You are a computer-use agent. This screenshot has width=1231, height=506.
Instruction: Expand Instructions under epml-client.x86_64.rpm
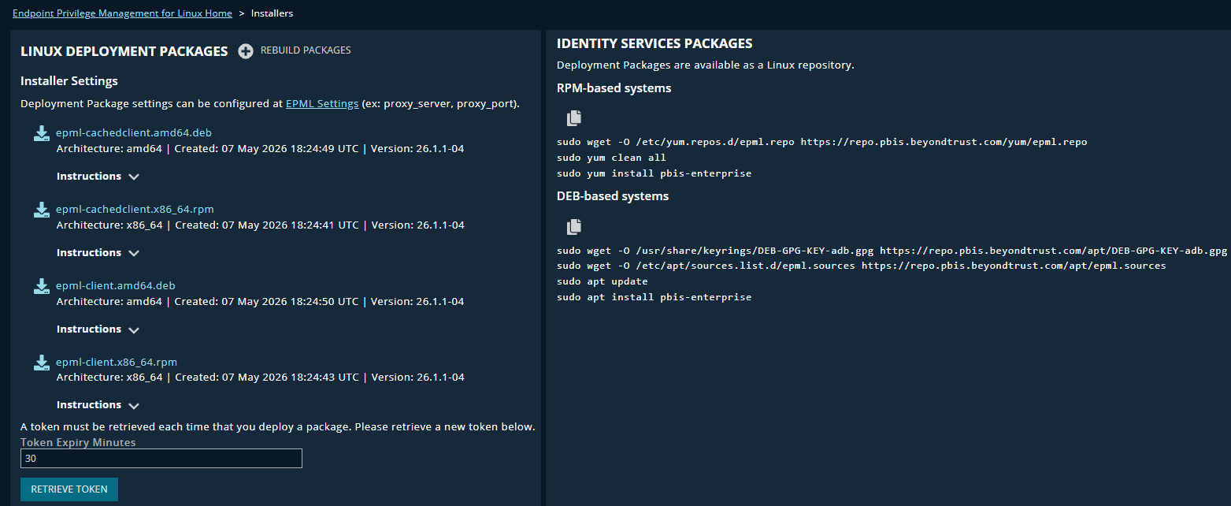[98, 405]
